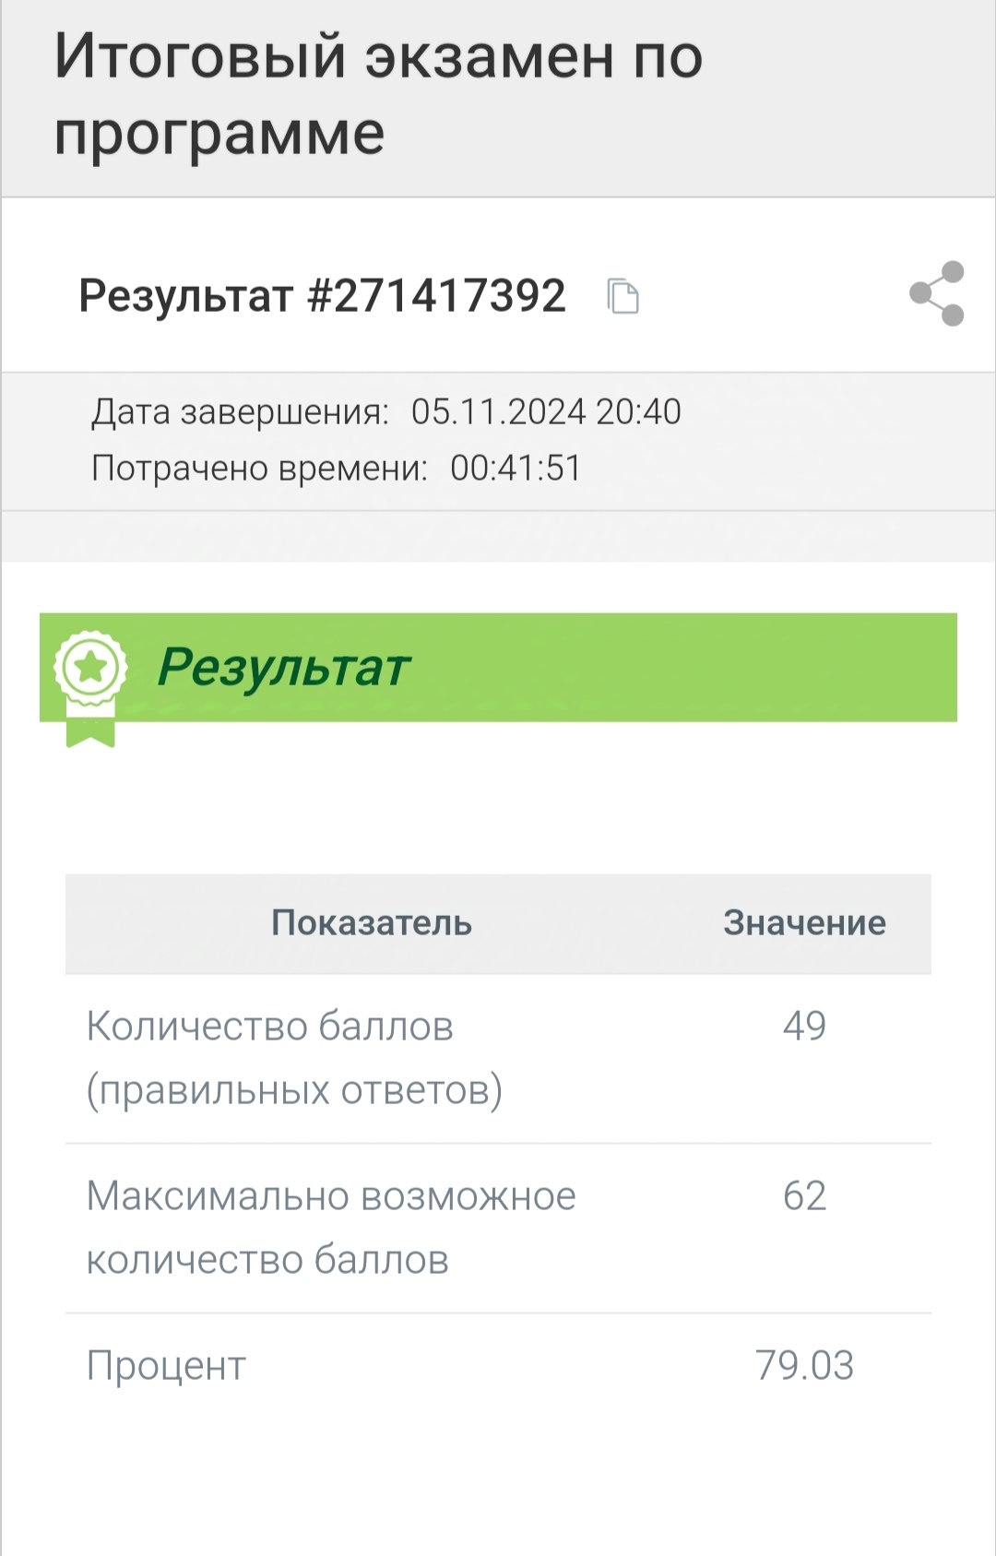Click the maximum score value 62

click(804, 1195)
